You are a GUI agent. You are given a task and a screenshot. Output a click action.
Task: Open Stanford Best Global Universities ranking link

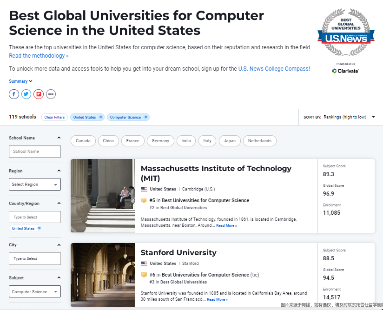tap(178, 282)
